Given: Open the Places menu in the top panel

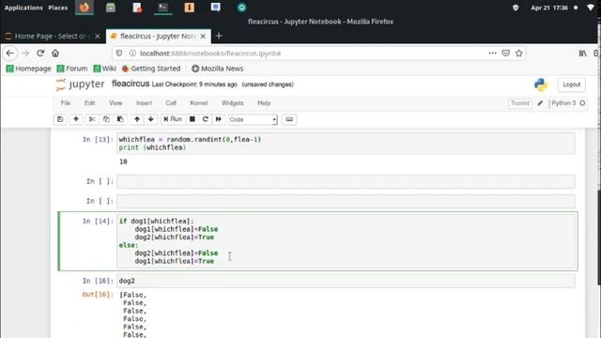Looking at the screenshot, I should 58,8.
